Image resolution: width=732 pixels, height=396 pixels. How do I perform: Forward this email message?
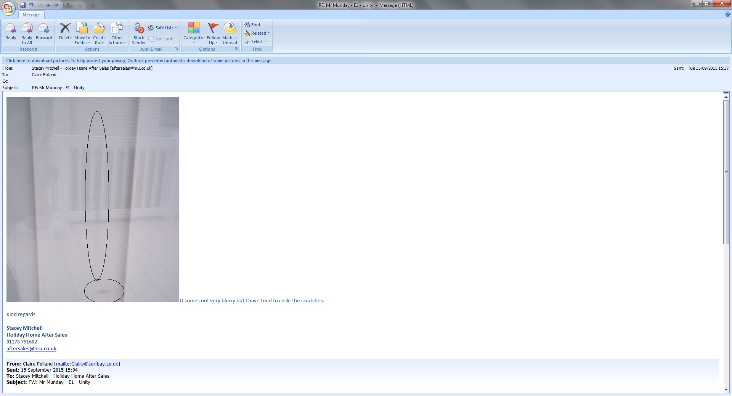click(x=44, y=32)
